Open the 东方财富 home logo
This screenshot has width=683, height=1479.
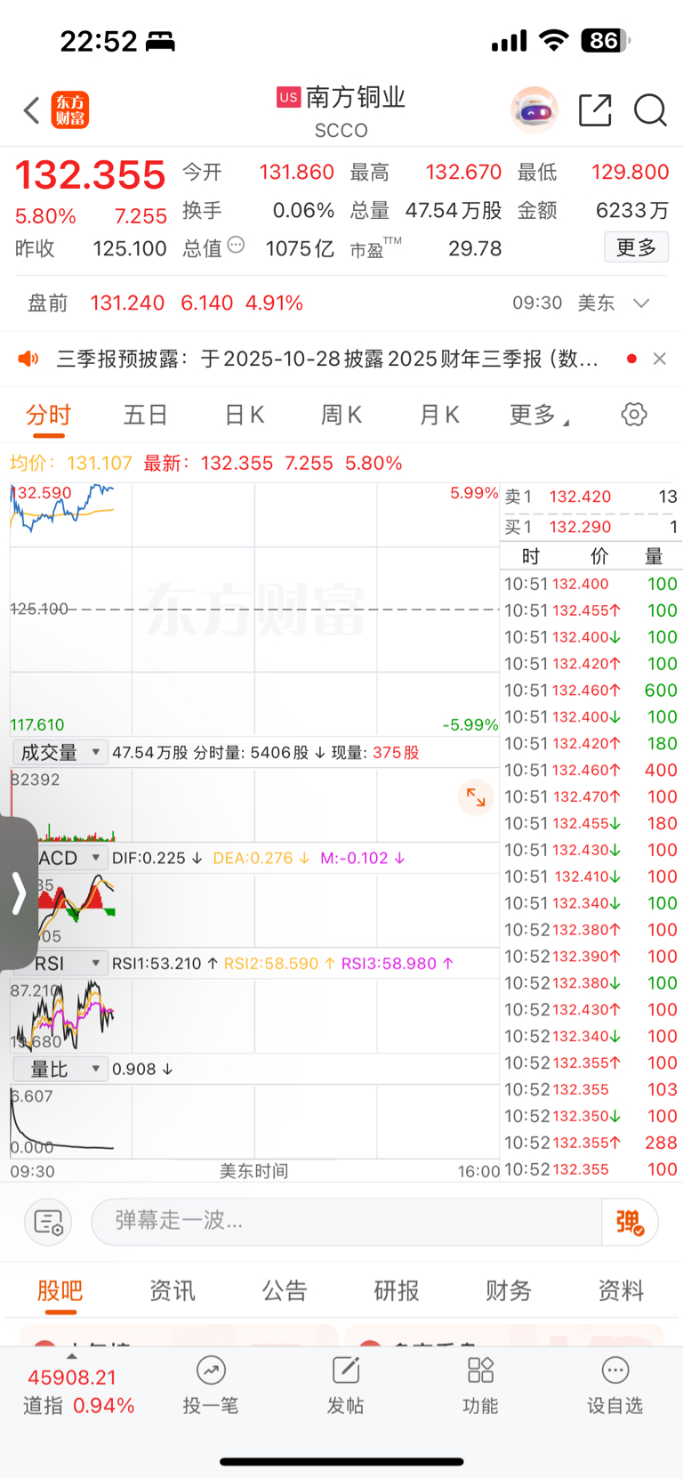[x=70, y=110]
